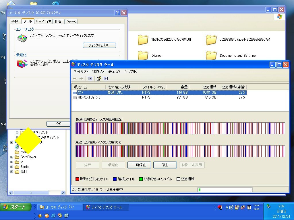This screenshot has height=220, width=294.
Task: Click the show/hide console tree toolbar icon
Action: click(x=90, y=78)
